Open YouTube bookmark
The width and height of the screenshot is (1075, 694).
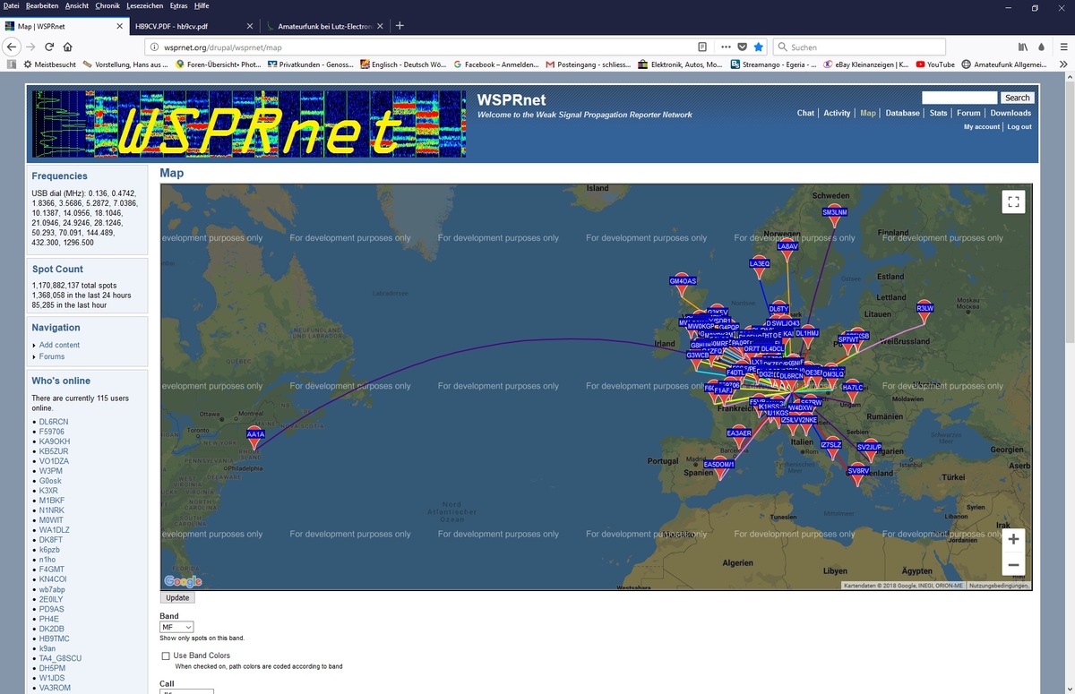tap(935, 64)
